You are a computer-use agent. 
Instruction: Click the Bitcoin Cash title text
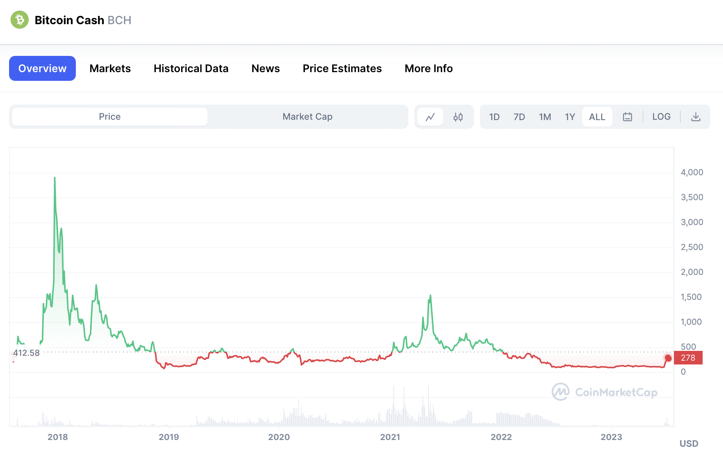[x=69, y=20]
